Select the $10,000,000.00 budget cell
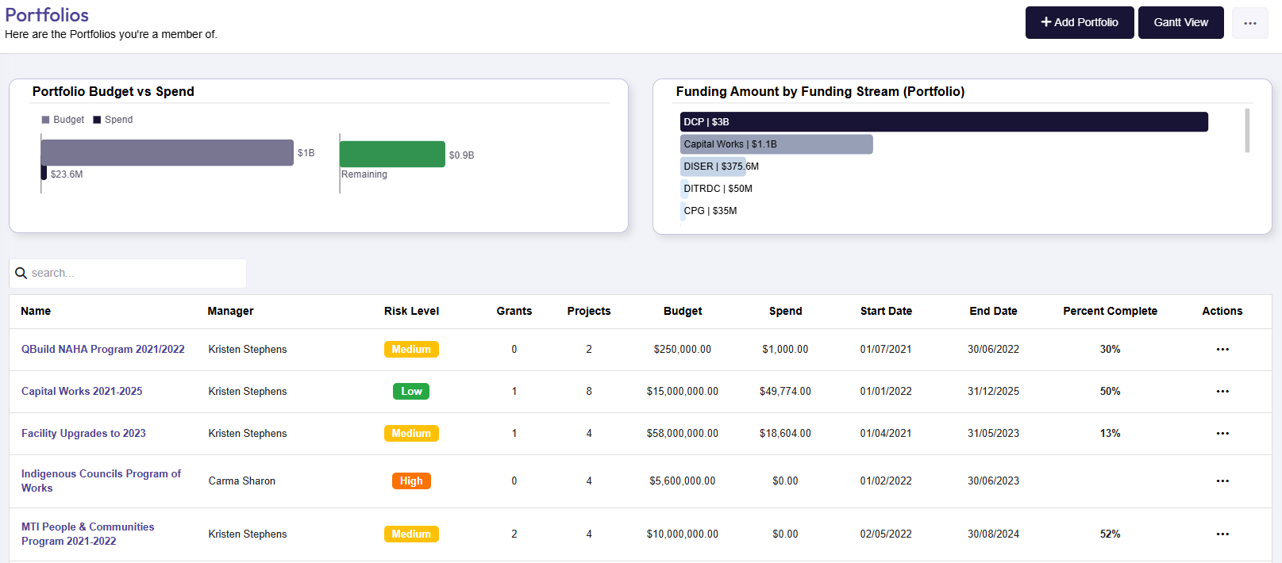This screenshot has width=1282, height=563. click(x=683, y=534)
